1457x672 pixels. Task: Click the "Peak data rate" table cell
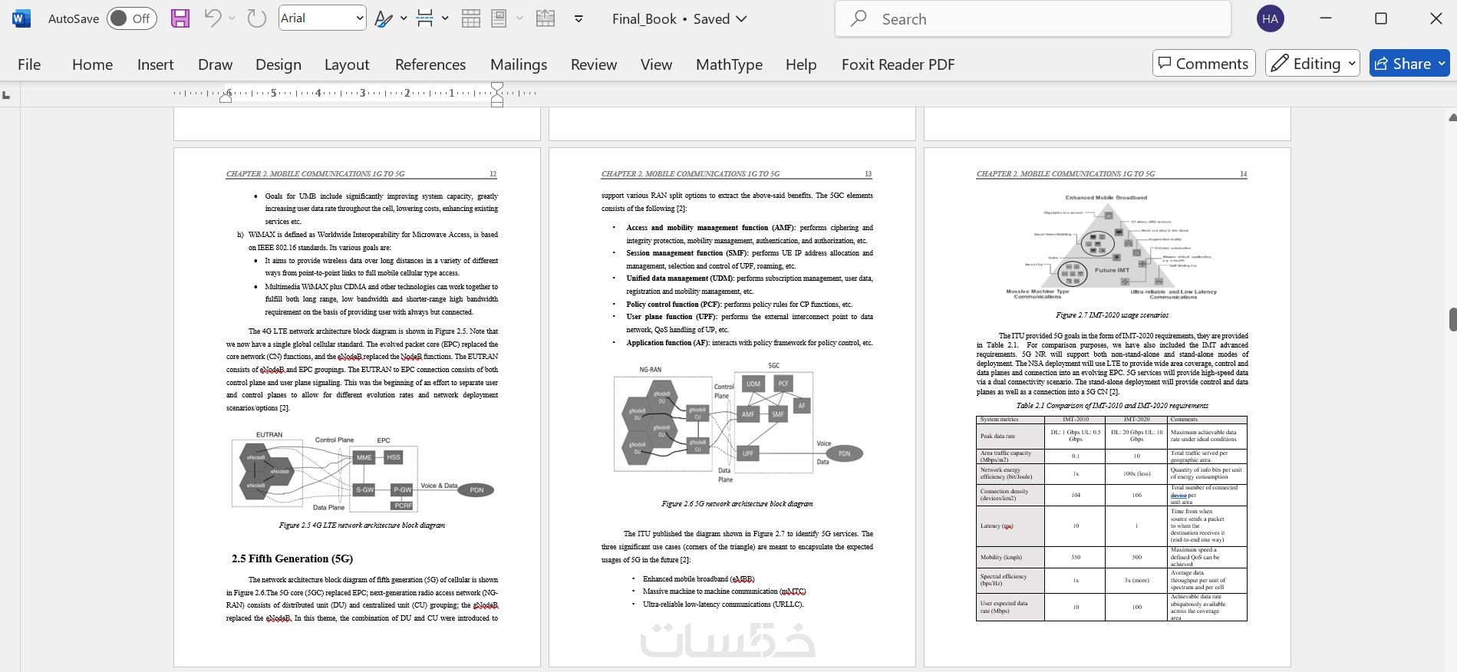pyautogui.click(x=1010, y=436)
